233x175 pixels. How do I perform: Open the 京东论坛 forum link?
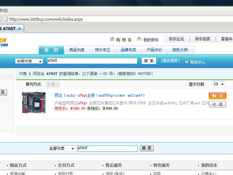[x=177, y=39]
